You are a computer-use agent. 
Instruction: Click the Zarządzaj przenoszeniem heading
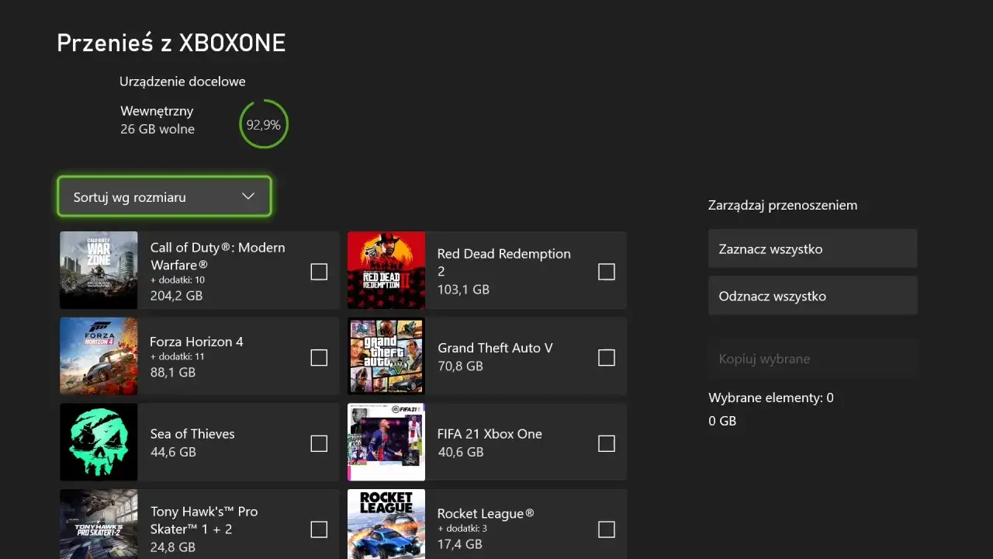783,206
